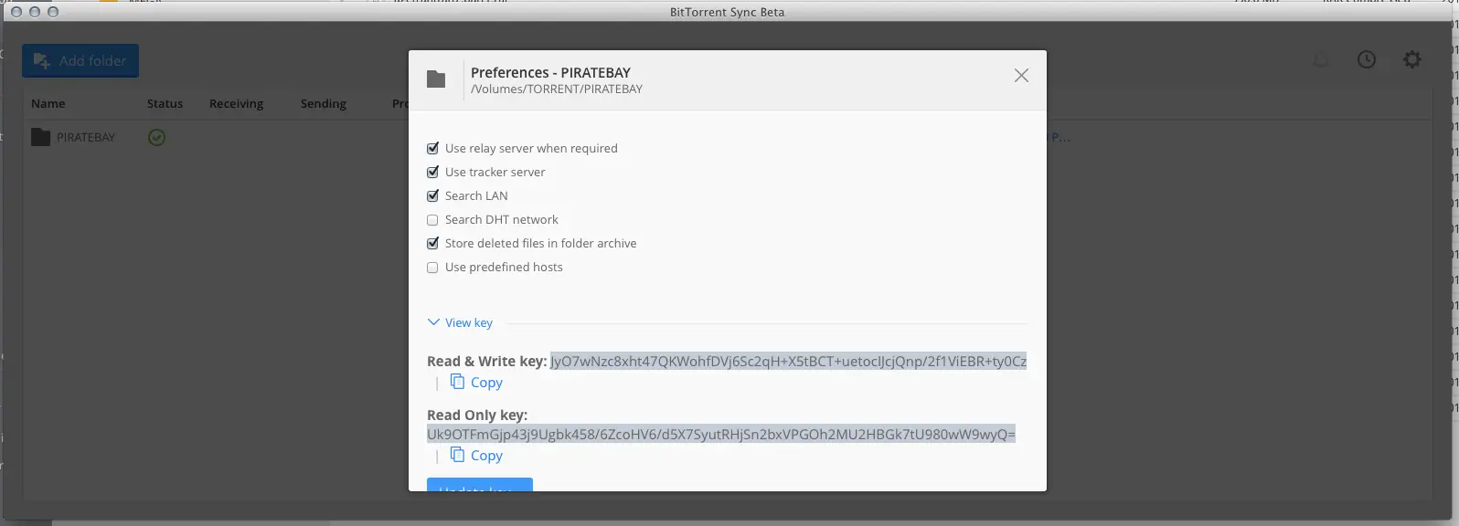The image size is (1459, 526).
Task: Collapse the View key section
Action: click(460, 322)
